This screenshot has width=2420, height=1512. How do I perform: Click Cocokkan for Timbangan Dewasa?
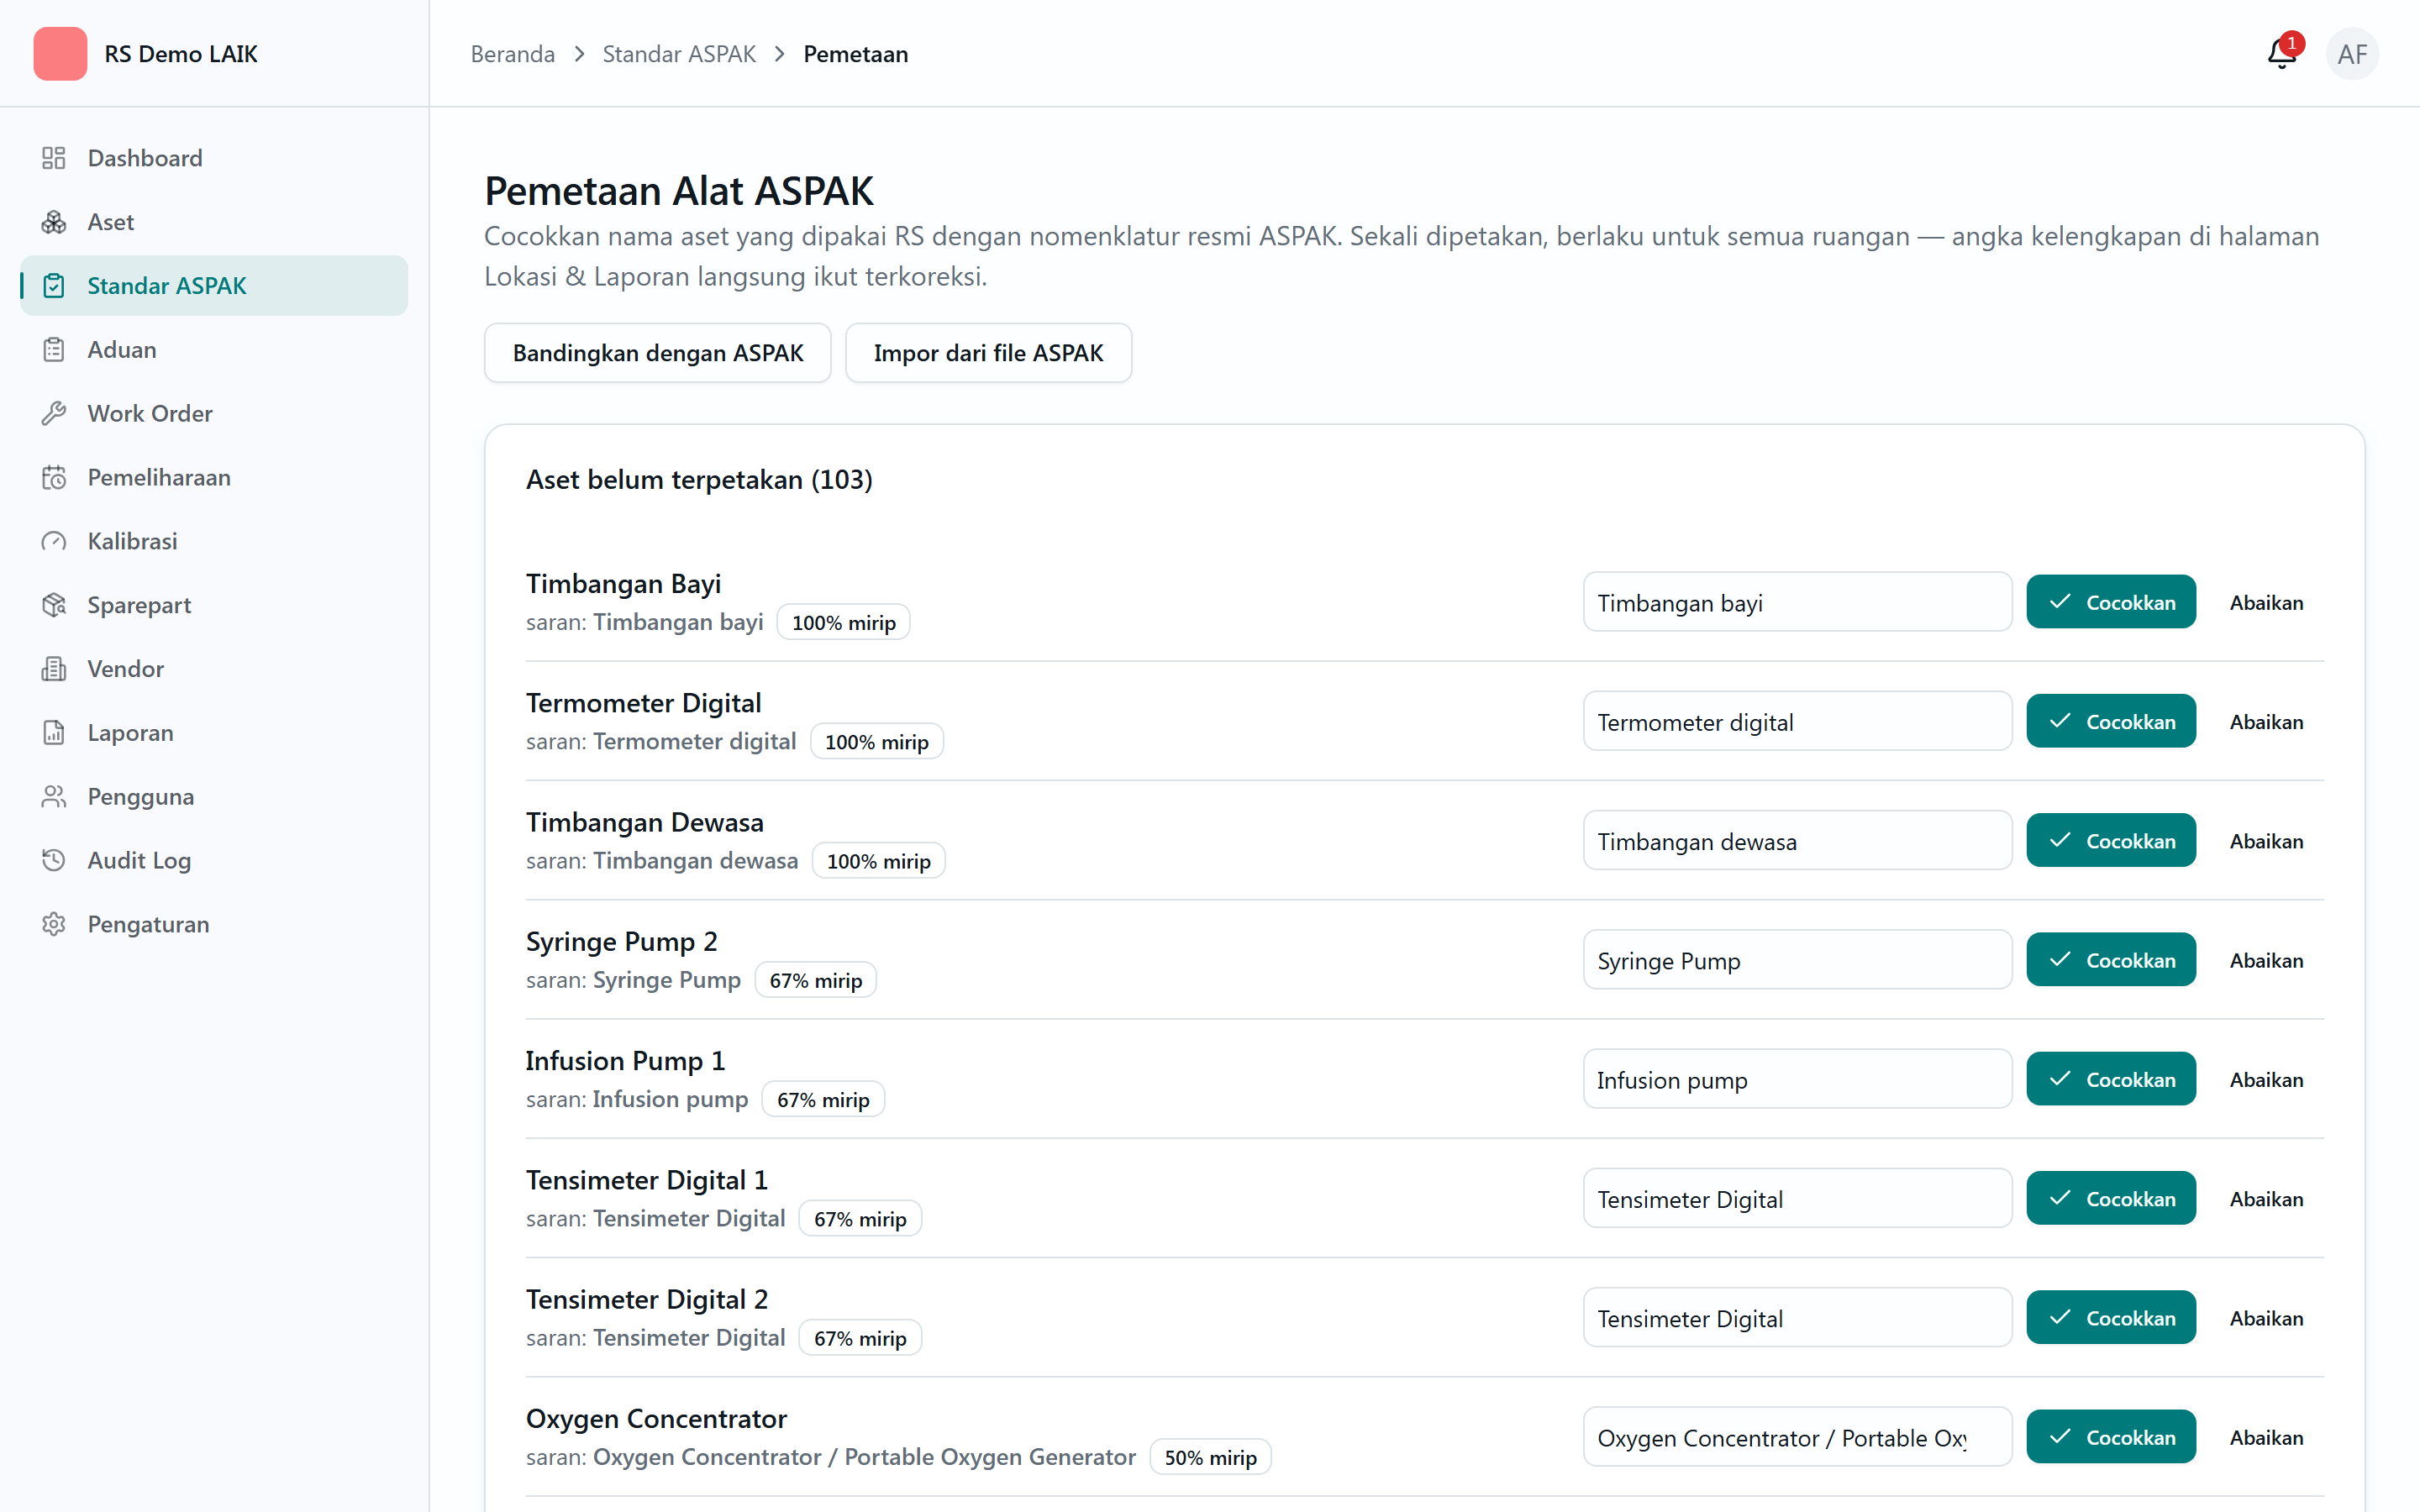pyautogui.click(x=2111, y=840)
